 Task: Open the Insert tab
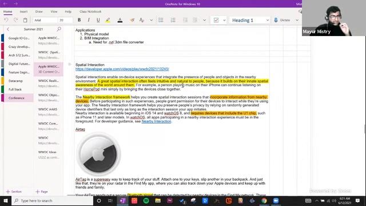click(x=23, y=11)
